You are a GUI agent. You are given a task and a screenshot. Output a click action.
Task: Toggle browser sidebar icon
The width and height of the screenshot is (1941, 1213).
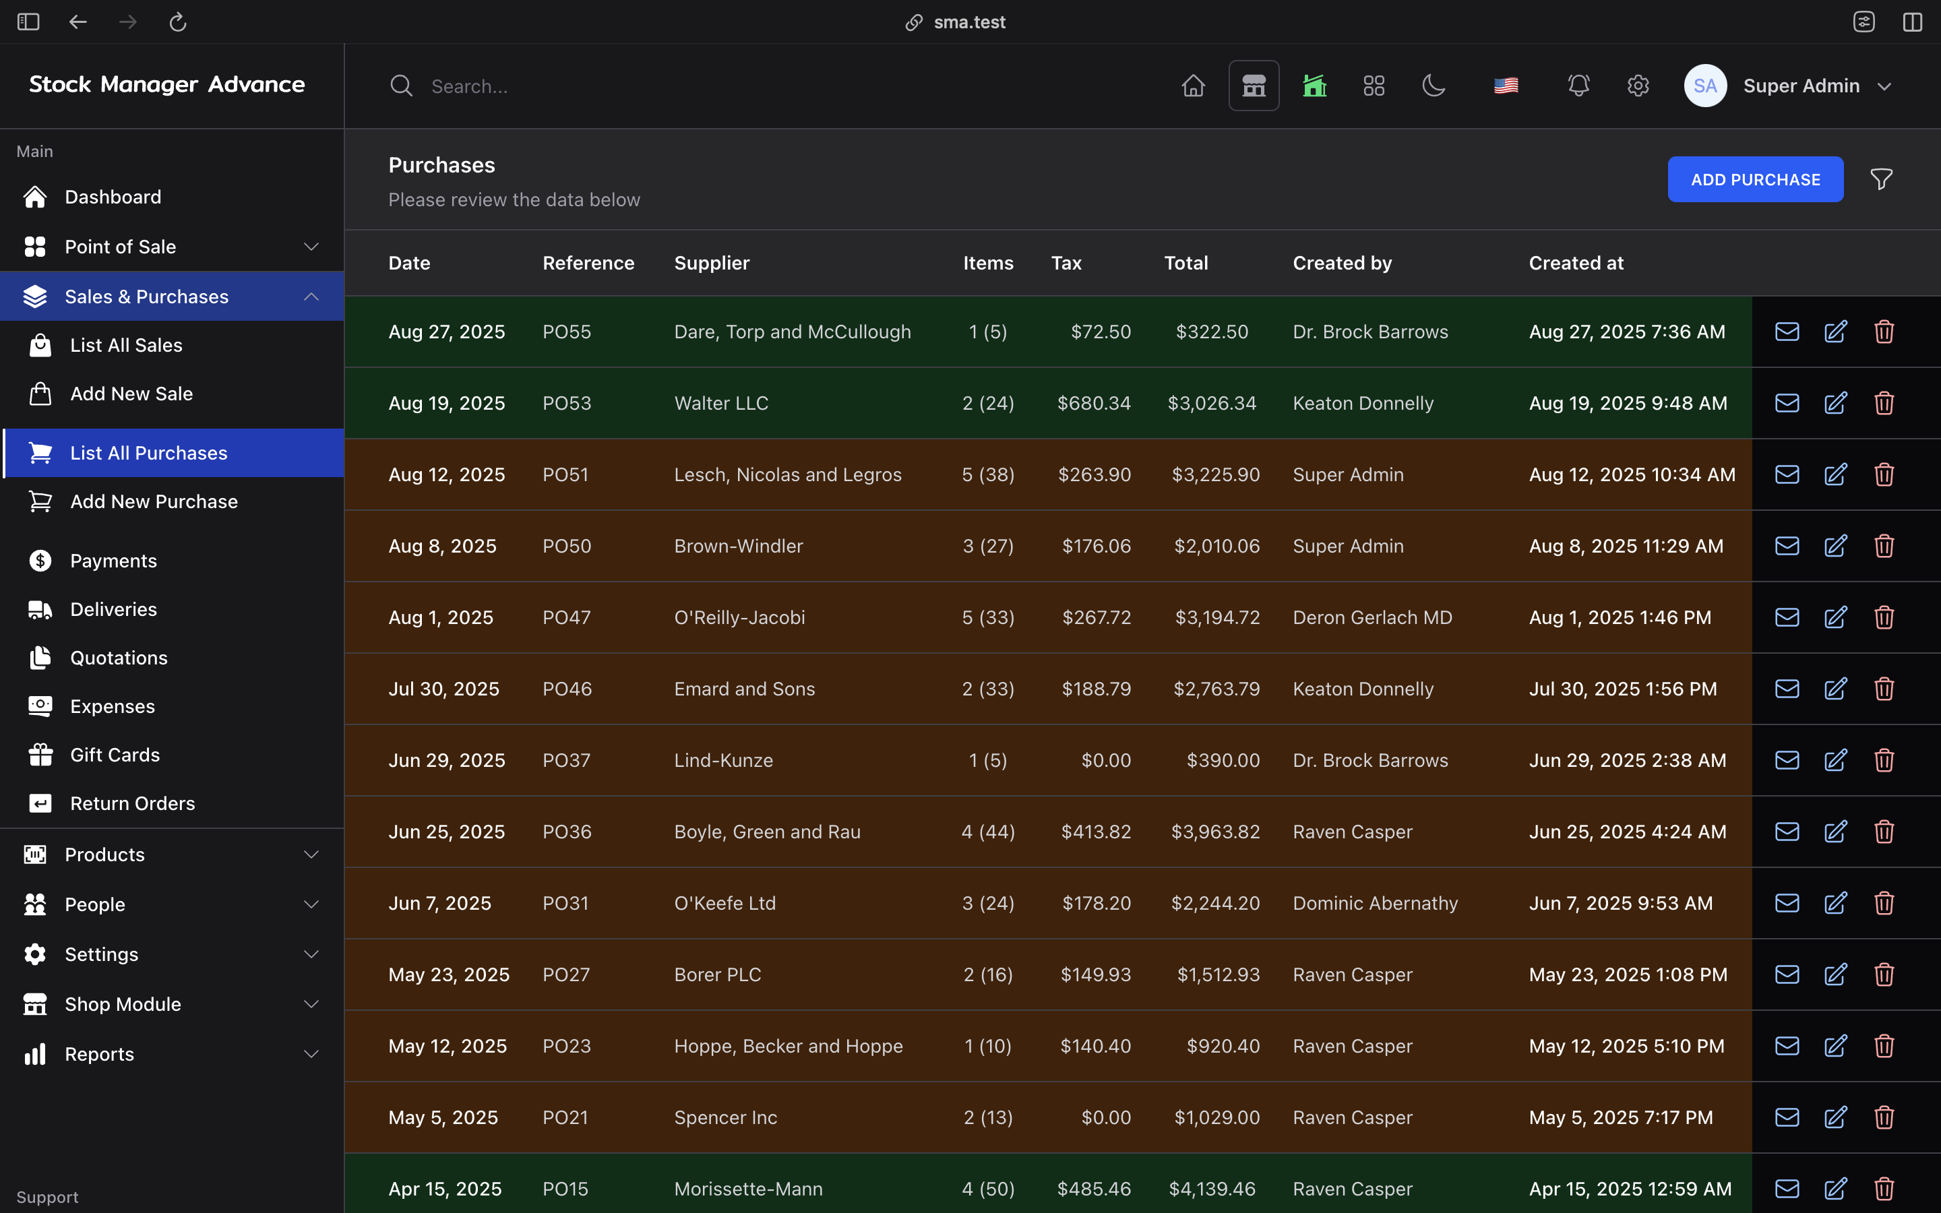click(x=28, y=22)
